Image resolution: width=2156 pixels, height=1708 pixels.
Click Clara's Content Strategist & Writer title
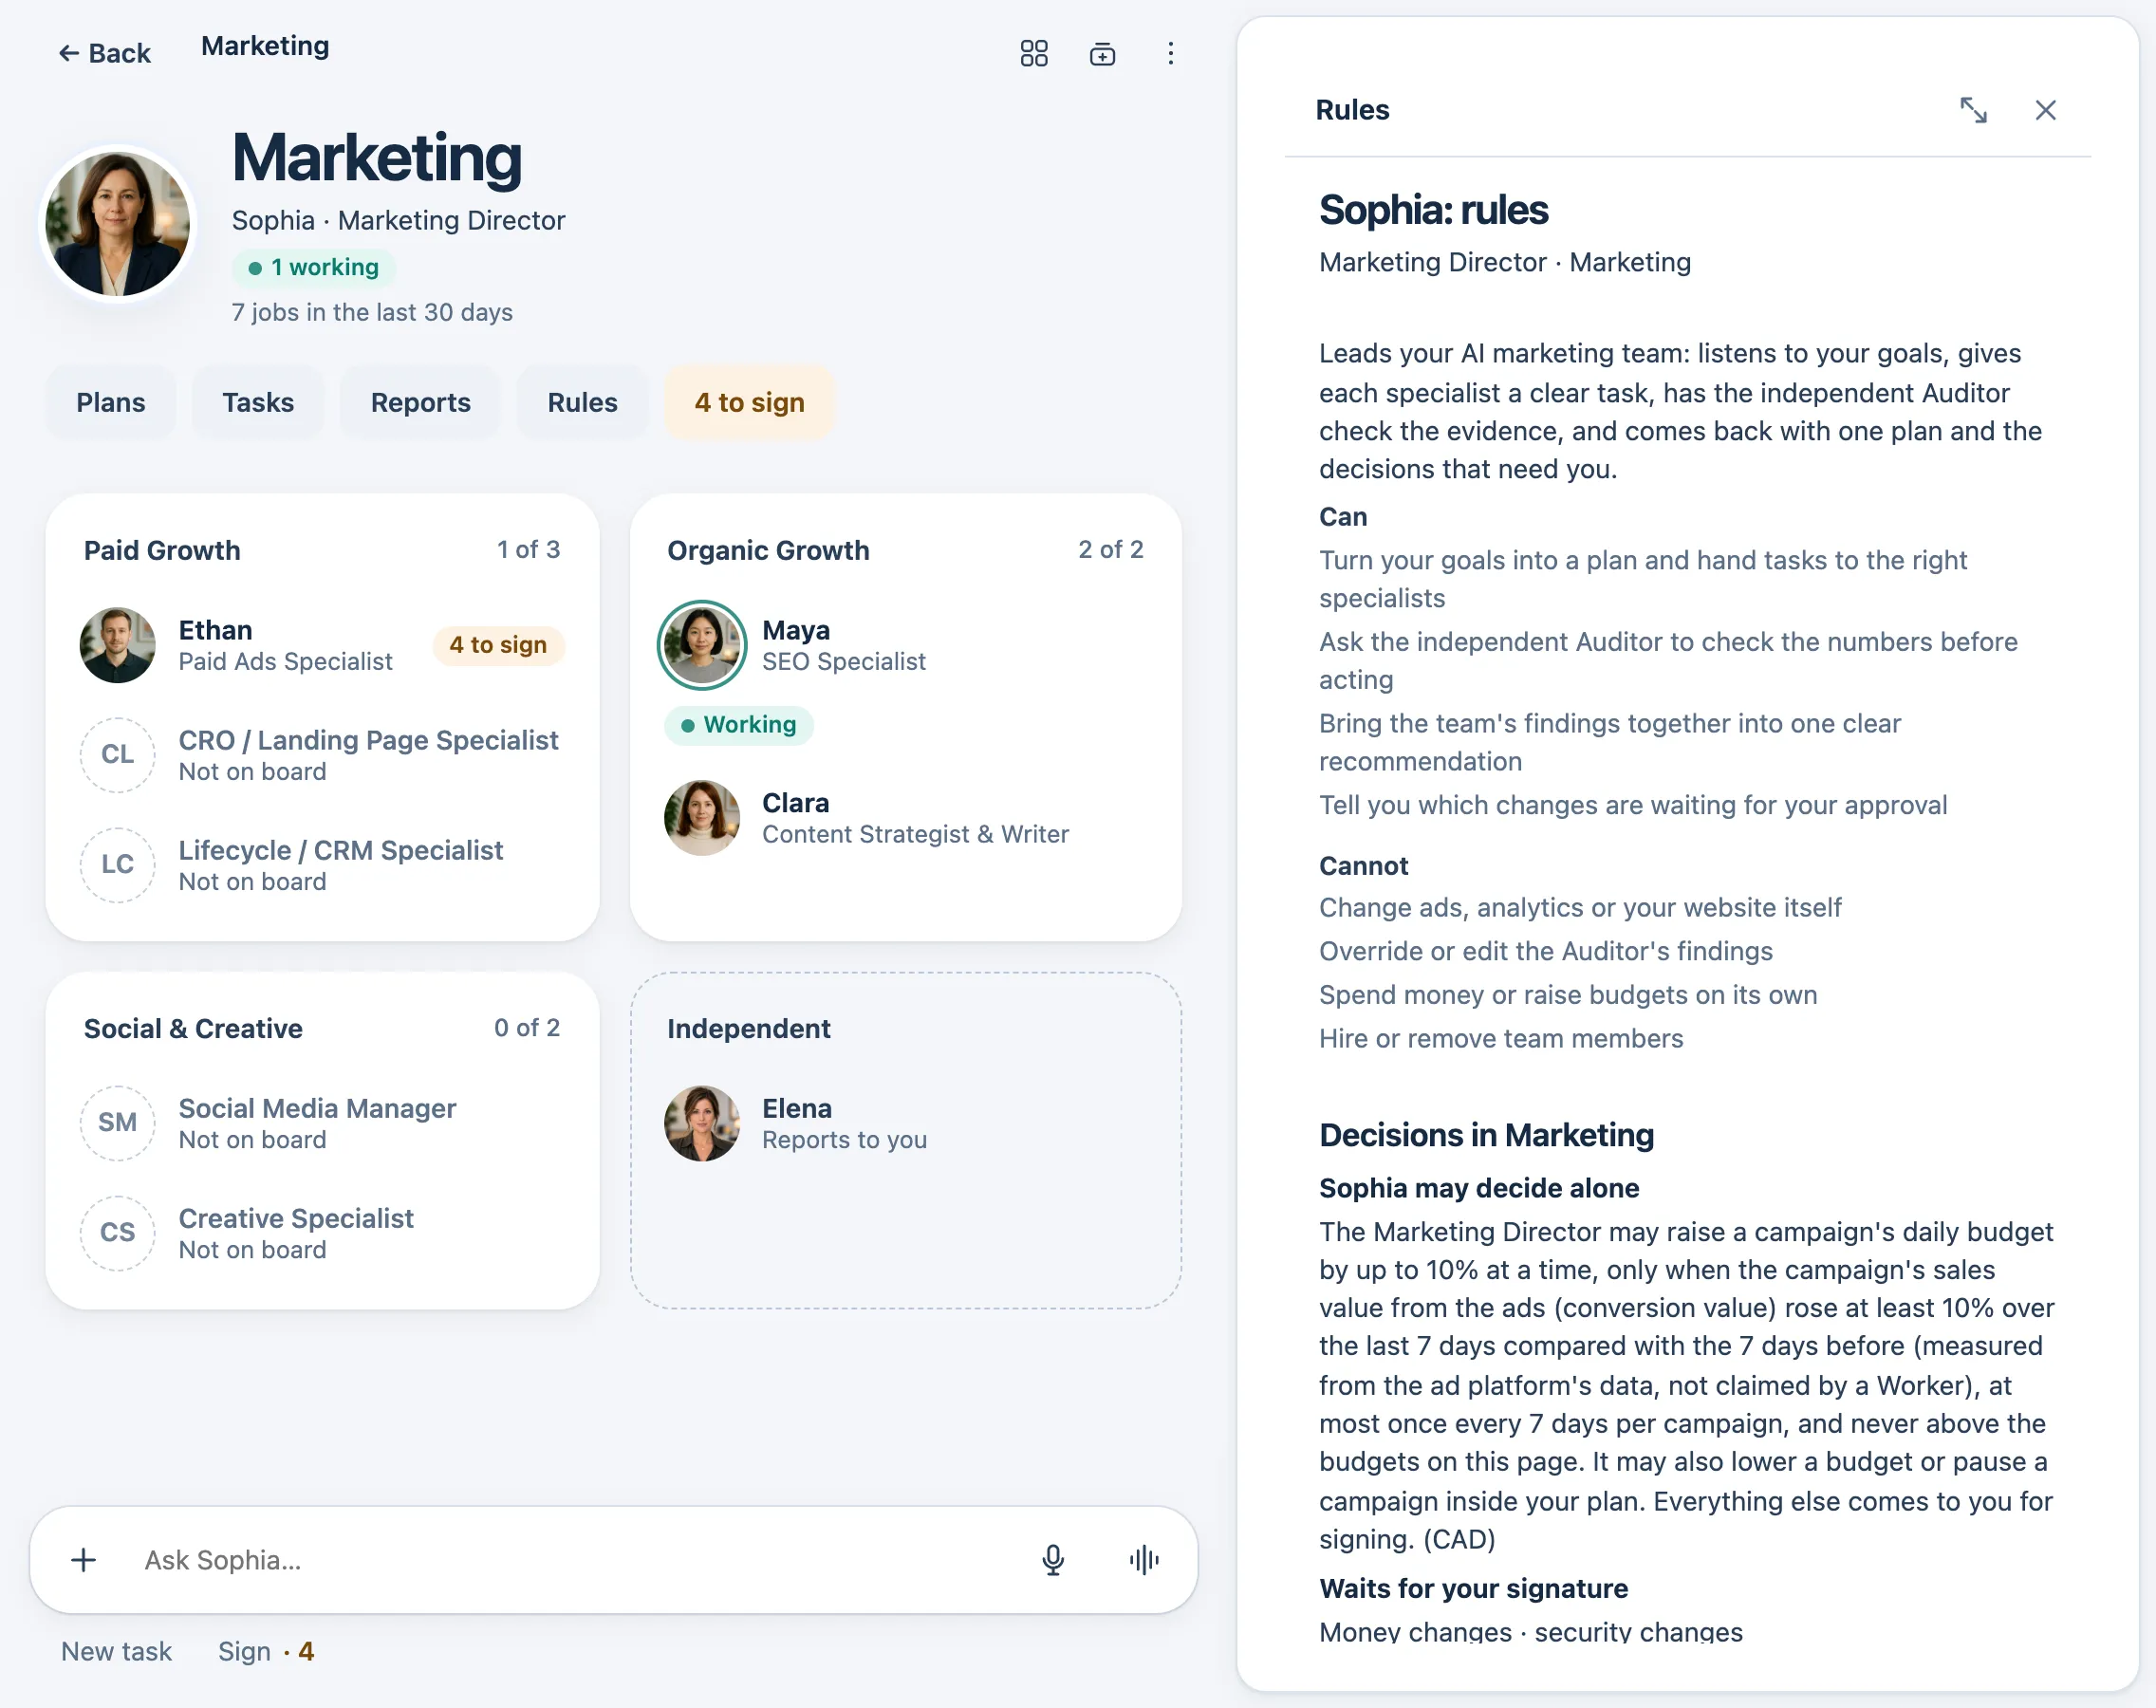tap(915, 834)
